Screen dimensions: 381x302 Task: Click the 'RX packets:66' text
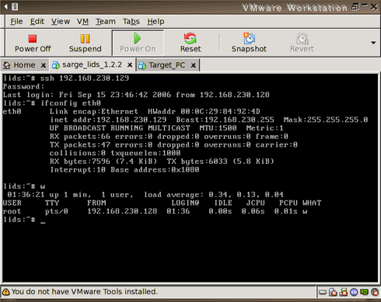(80, 137)
